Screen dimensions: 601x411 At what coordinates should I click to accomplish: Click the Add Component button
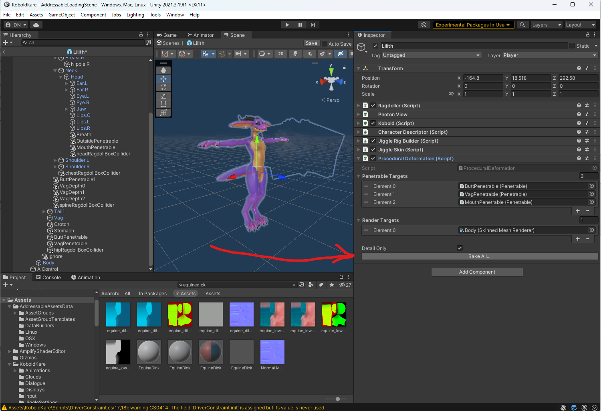tap(477, 272)
